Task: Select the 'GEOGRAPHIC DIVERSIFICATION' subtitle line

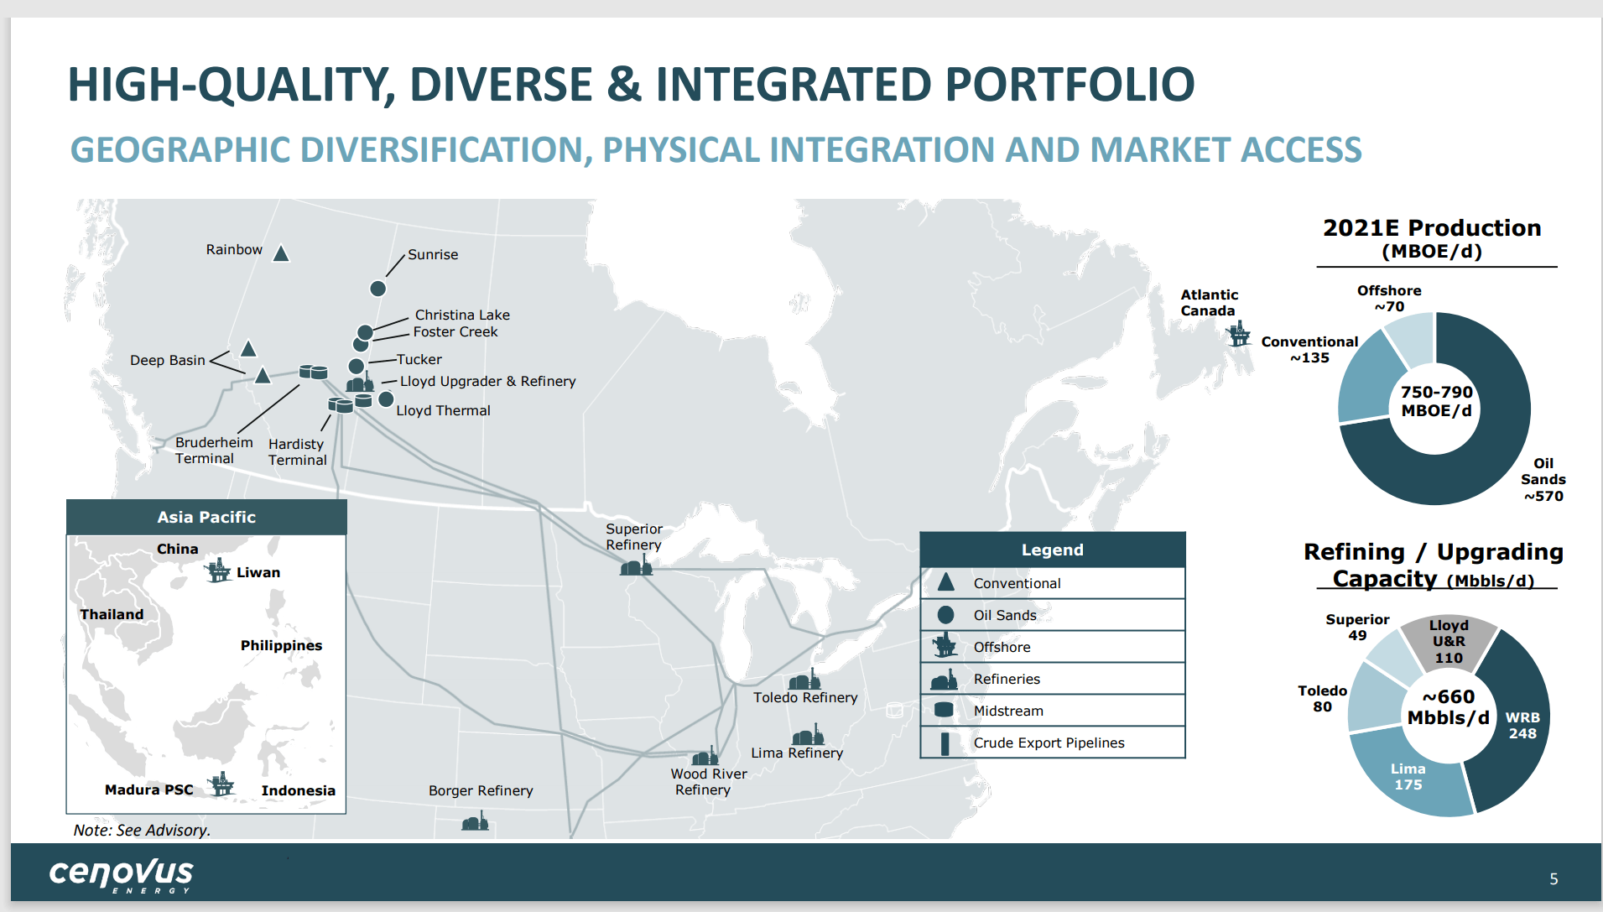Action: point(716,150)
